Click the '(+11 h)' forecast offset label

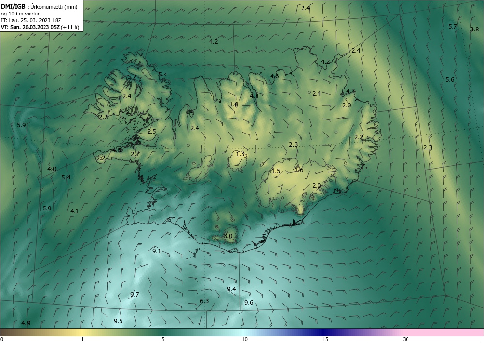point(70,27)
